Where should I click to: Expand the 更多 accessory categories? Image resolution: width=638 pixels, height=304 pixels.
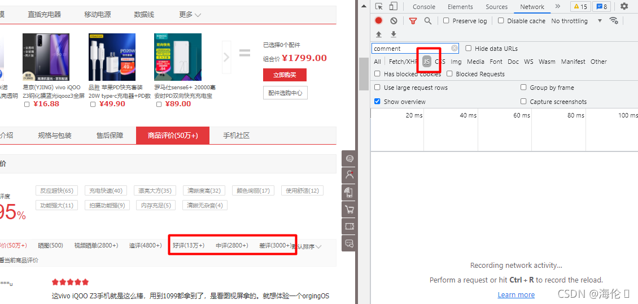tap(190, 15)
